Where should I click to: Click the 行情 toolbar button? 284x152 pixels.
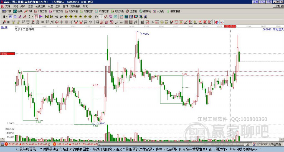pyautogui.click(x=7, y=11)
